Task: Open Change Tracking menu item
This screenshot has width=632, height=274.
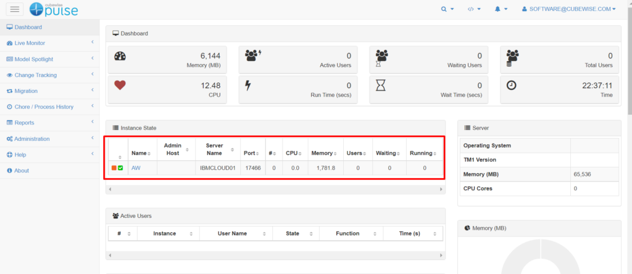Action: pyautogui.click(x=35, y=75)
